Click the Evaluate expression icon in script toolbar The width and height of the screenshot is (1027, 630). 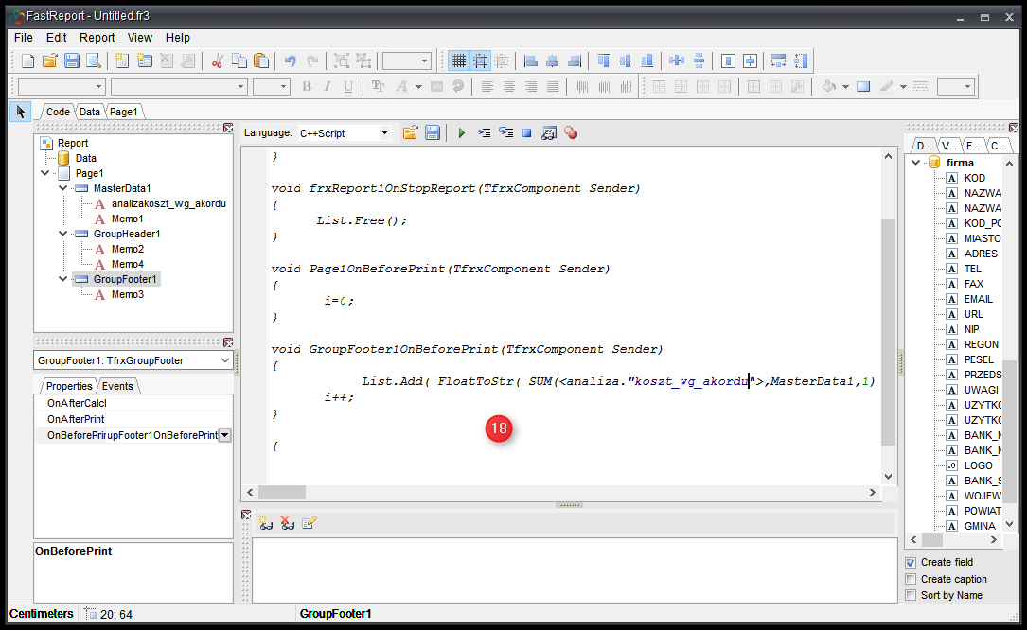point(549,133)
